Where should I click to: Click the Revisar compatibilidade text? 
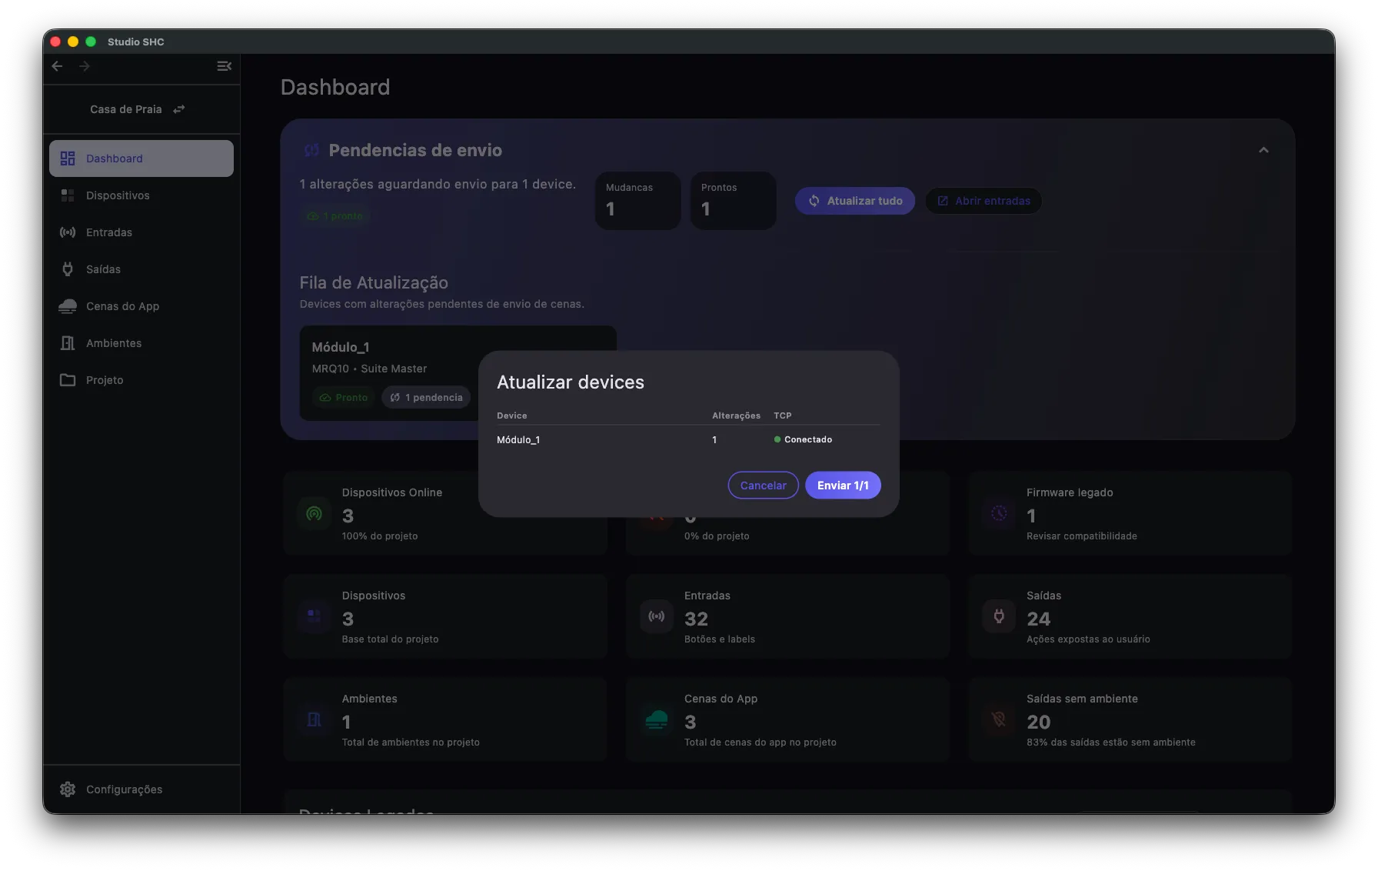click(1081, 536)
